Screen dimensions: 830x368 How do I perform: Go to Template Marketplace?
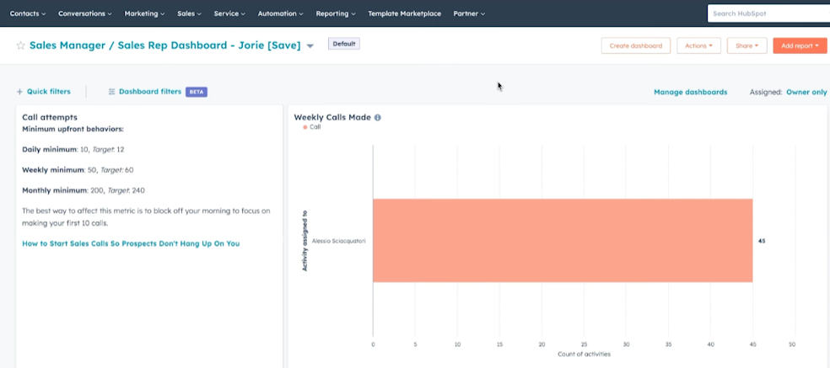tap(404, 13)
